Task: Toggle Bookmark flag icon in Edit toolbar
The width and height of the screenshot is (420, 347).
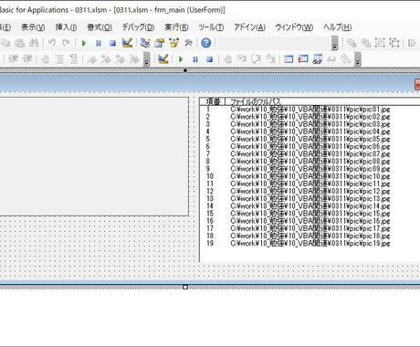Action: tap(91, 59)
